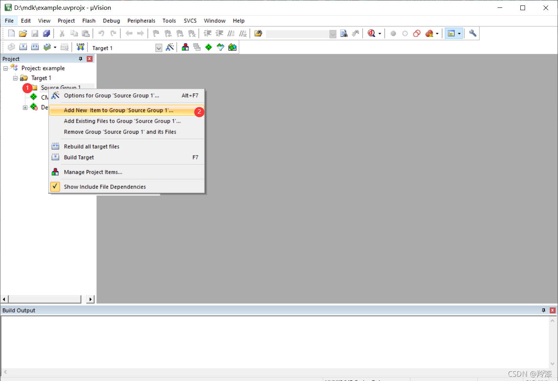The image size is (558, 381).
Task: Create a new file with toolbar icon
Action: click(11, 33)
